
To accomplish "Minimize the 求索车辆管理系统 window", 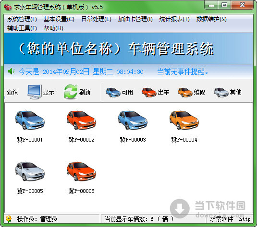I will tap(211, 5).
